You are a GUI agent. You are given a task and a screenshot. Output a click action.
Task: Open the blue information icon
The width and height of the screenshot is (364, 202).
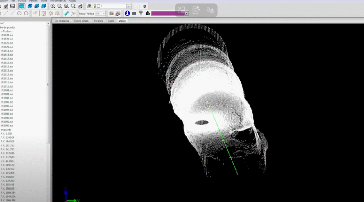point(127,13)
